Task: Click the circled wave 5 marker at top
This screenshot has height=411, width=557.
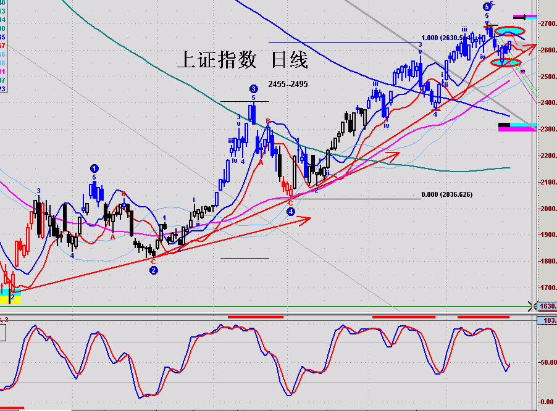Action: tap(487, 6)
